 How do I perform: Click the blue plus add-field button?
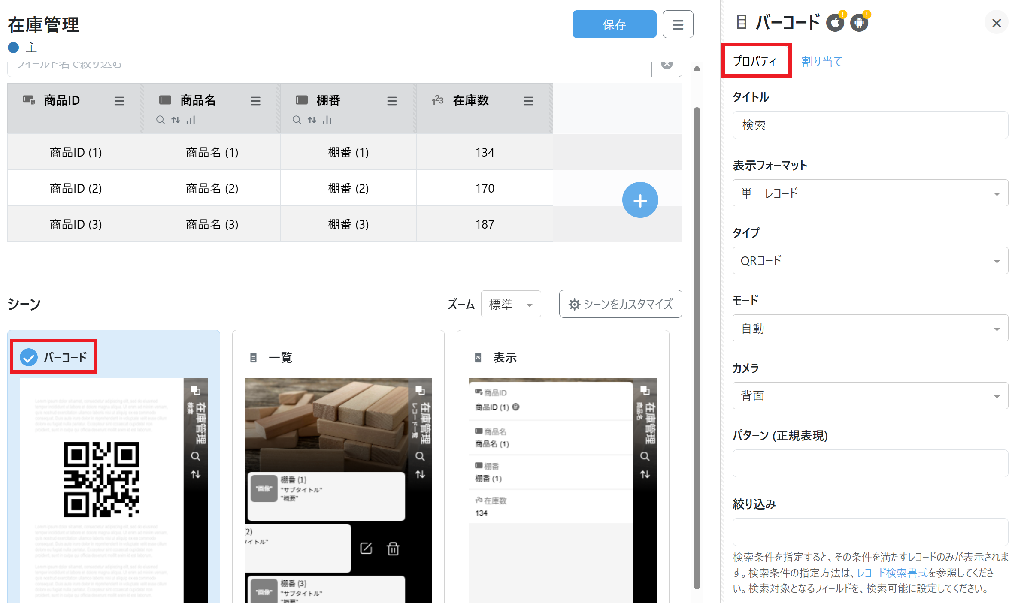pyautogui.click(x=640, y=200)
